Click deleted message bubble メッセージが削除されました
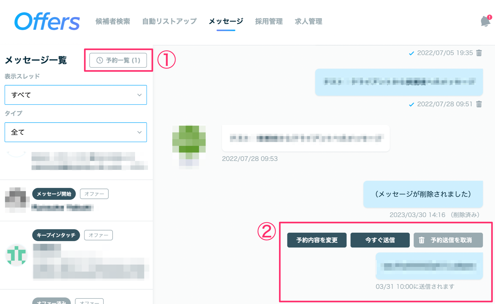 pos(423,194)
